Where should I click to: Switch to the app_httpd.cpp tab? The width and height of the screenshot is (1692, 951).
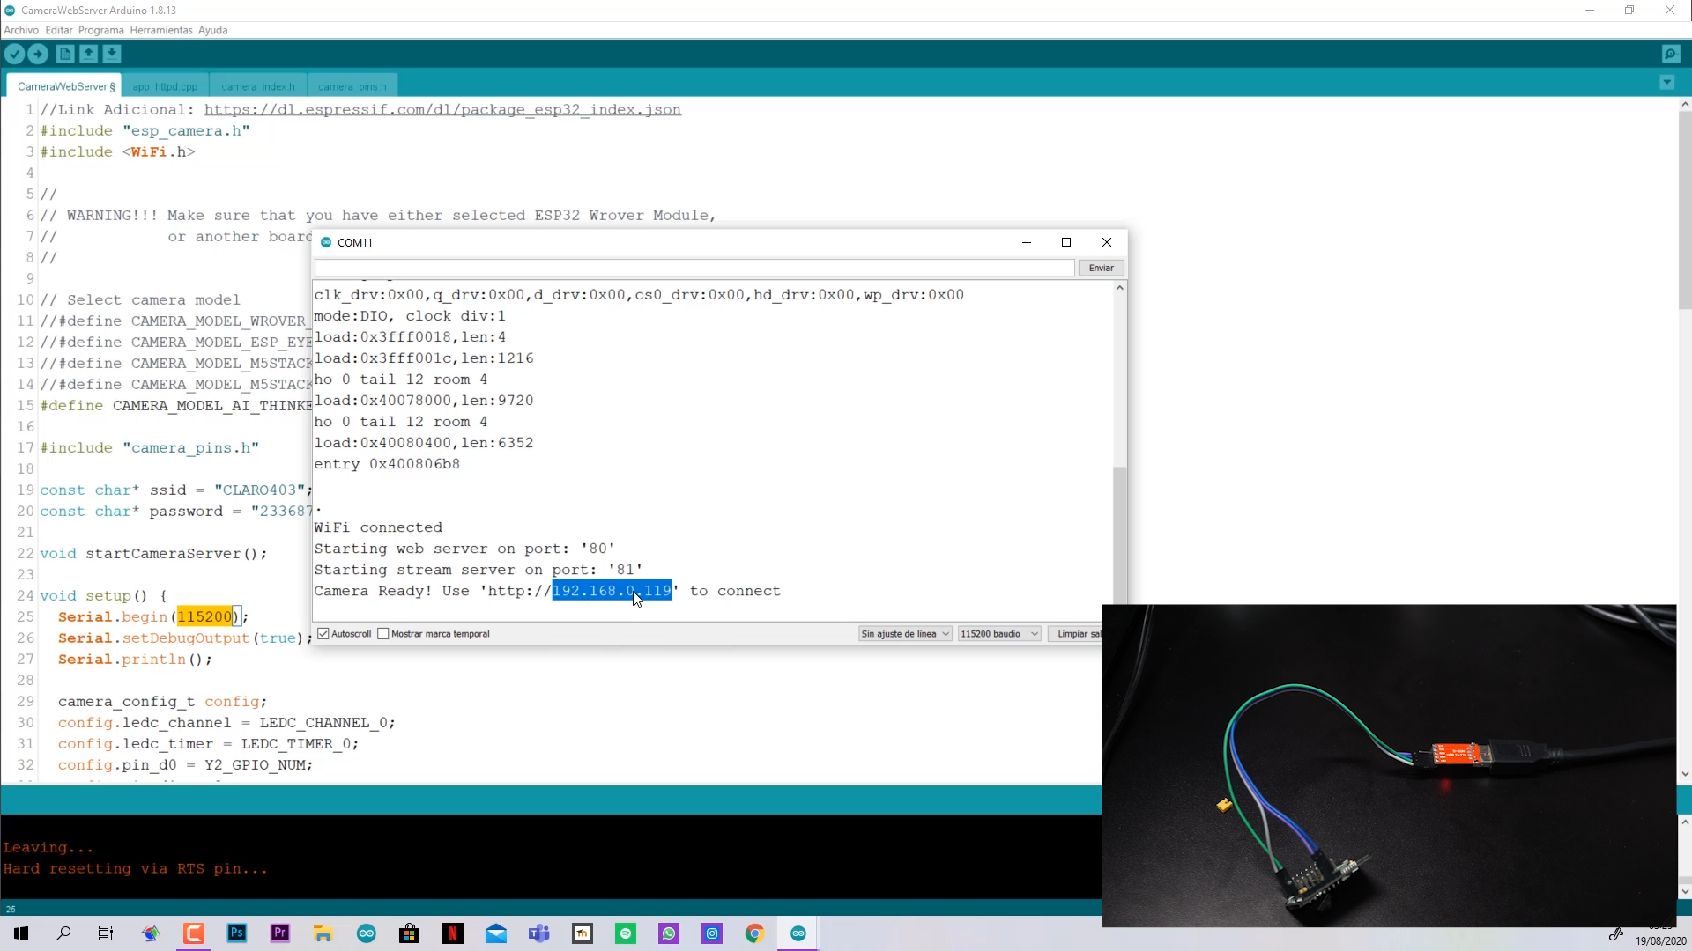pyautogui.click(x=165, y=85)
